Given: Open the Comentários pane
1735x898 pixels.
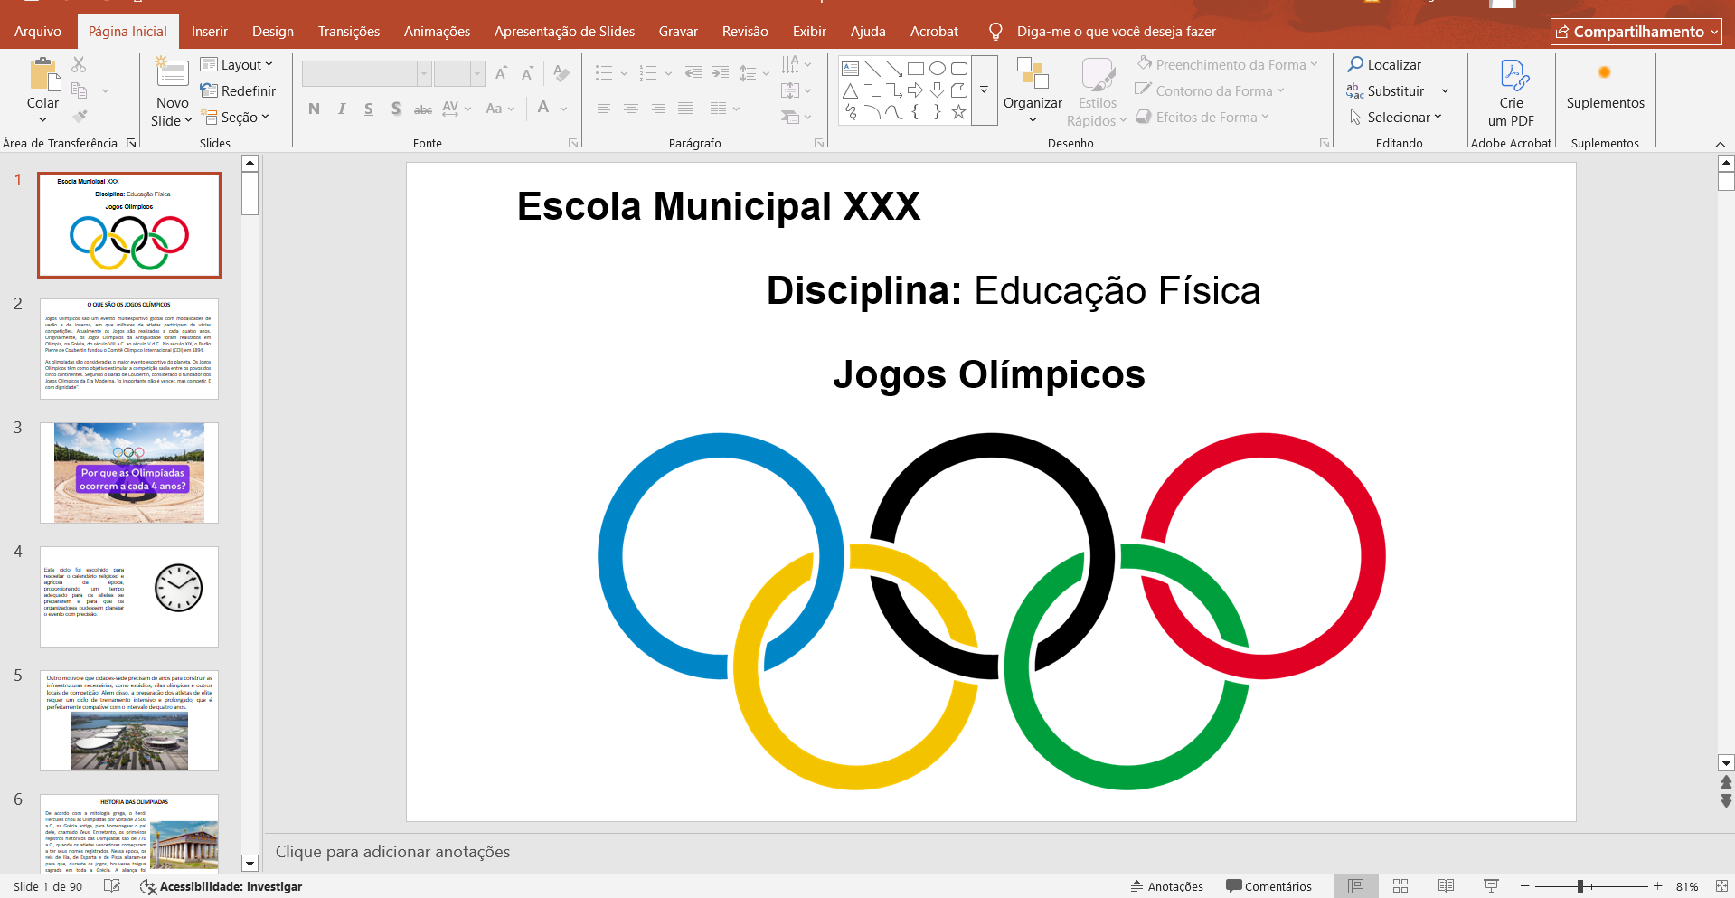Looking at the screenshot, I should (1268, 886).
